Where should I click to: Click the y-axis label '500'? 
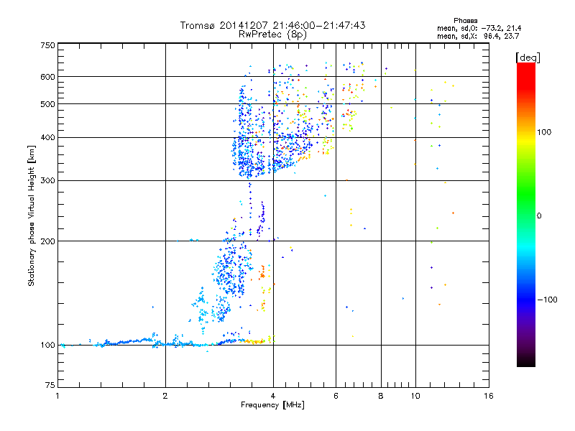[x=48, y=104]
